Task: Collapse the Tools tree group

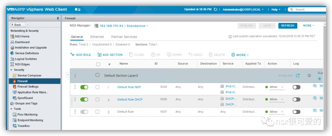Action: click(11, 109)
